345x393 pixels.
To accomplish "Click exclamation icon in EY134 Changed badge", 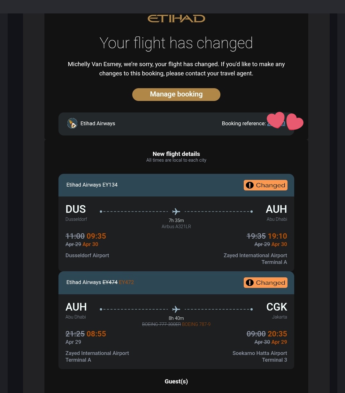I will (x=250, y=185).
